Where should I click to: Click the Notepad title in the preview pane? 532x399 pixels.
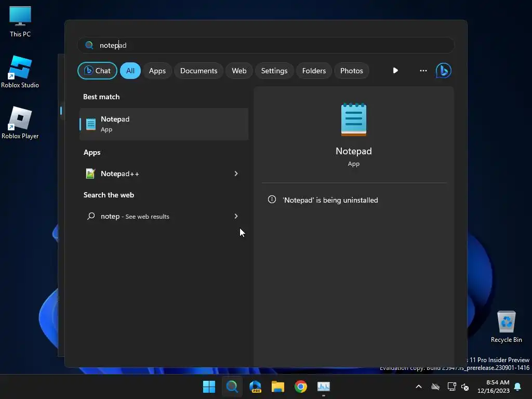(x=353, y=151)
